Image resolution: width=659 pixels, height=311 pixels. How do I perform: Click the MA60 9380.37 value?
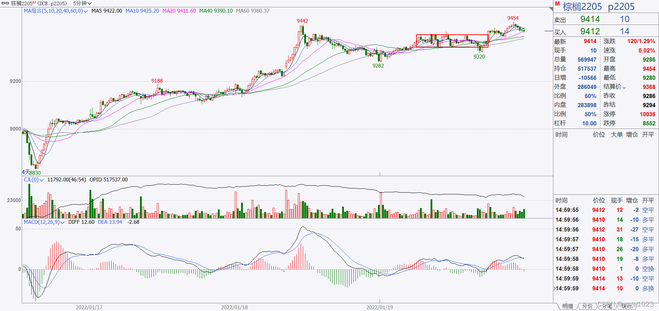click(x=253, y=11)
